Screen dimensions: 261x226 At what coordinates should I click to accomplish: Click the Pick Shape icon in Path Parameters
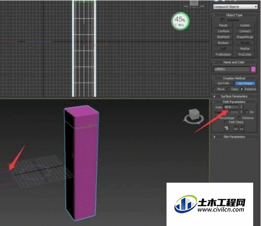(x=227, y=128)
